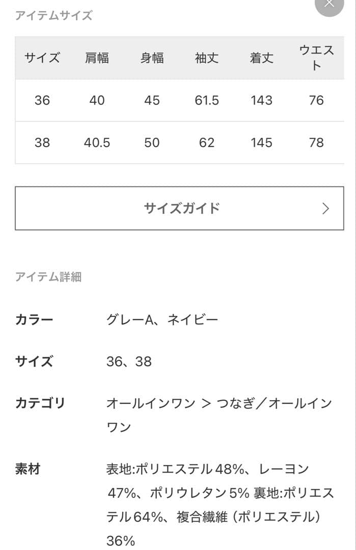Select size 38 in the table

tap(43, 143)
